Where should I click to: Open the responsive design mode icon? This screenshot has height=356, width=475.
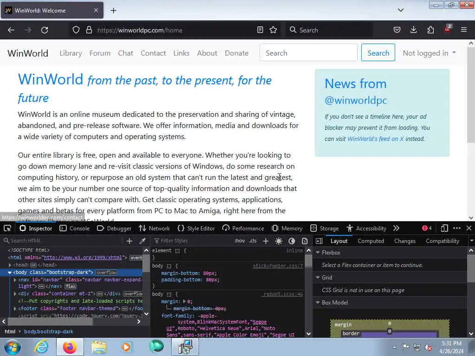tap(444, 228)
